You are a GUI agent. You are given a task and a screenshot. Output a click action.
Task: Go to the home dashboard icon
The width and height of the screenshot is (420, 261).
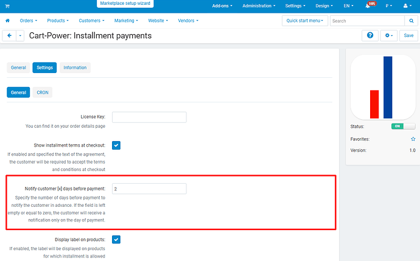[x=7, y=21]
